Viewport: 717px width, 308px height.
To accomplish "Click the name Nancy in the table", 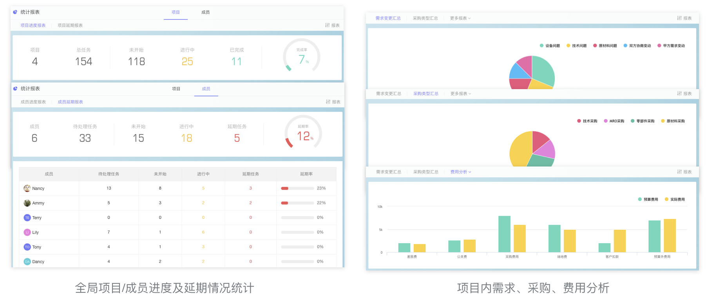I will 38,188.
